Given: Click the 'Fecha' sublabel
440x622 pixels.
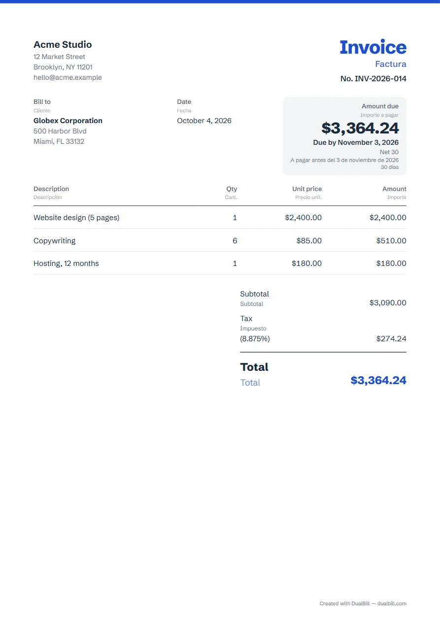Looking at the screenshot, I should click(x=184, y=110).
